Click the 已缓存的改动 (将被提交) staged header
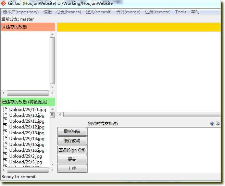225x186 pixels. pos(28,102)
